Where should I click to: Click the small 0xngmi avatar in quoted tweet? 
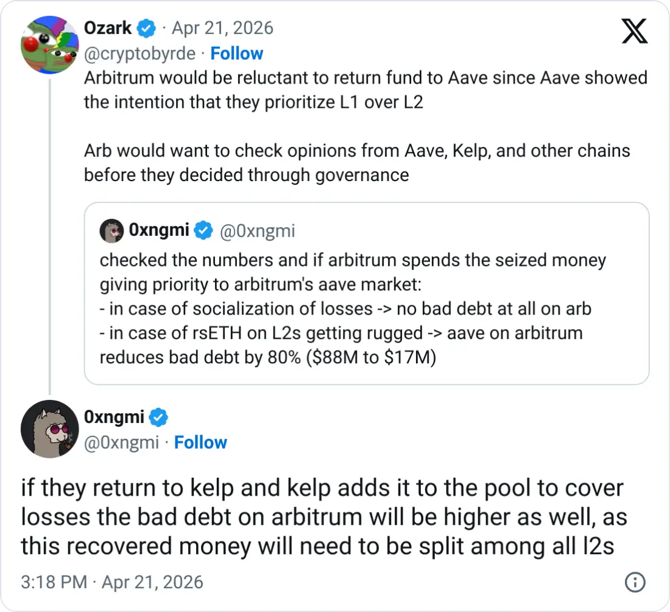click(x=111, y=230)
